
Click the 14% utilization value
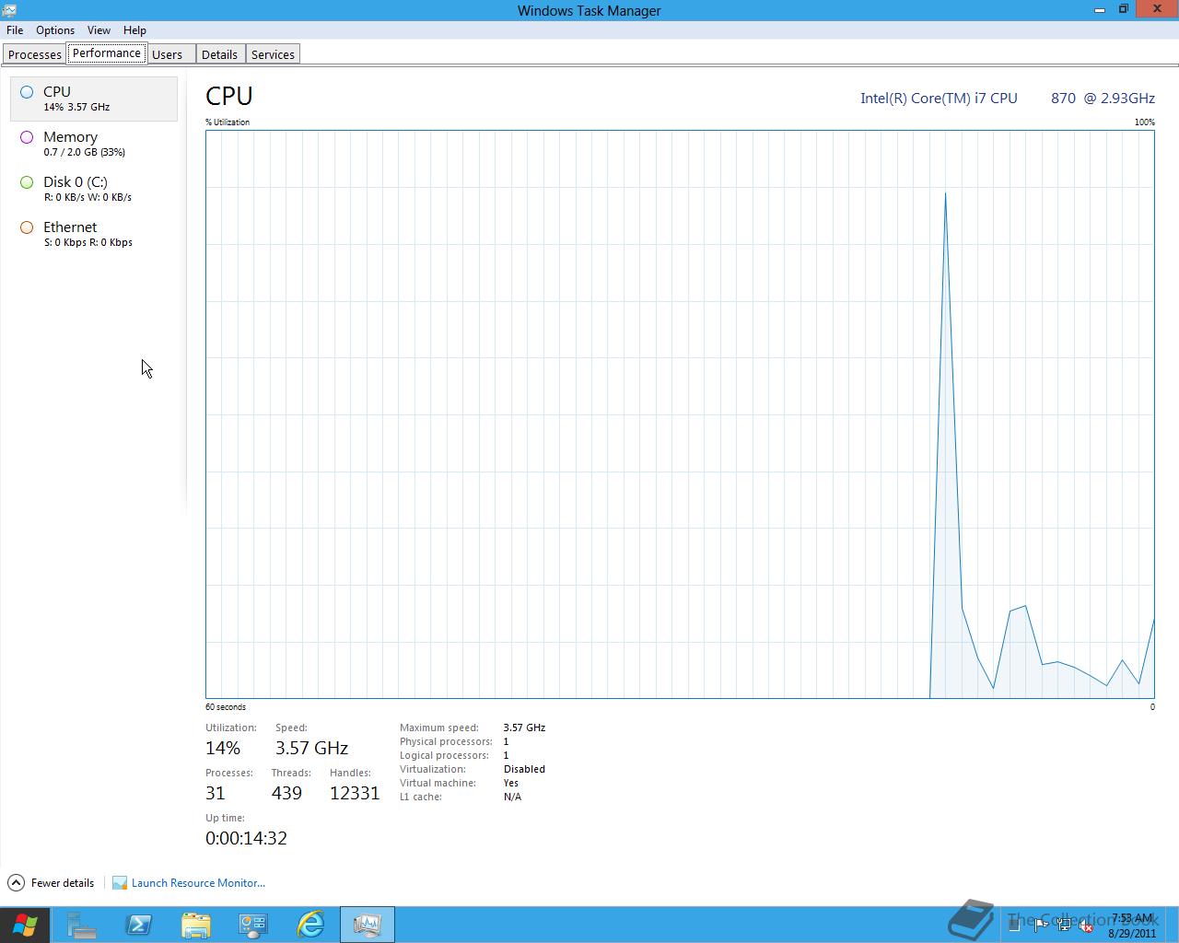[223, 748]
